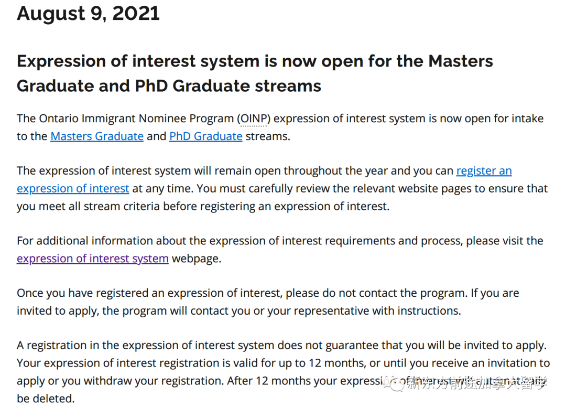This screenshot has width=566, height=408.
Task: Click the blue 'expression of interest' link
Action: coord(72,188)
